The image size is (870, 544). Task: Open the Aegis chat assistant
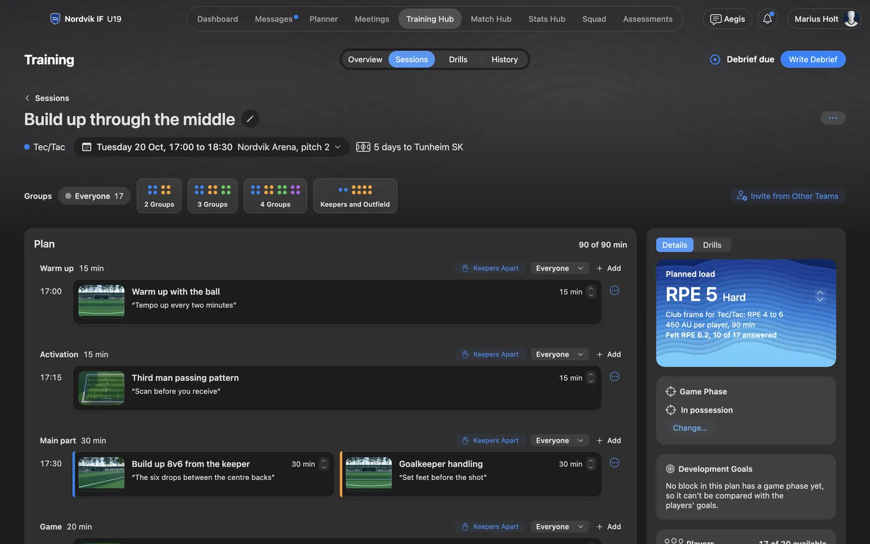click(728, 19)
